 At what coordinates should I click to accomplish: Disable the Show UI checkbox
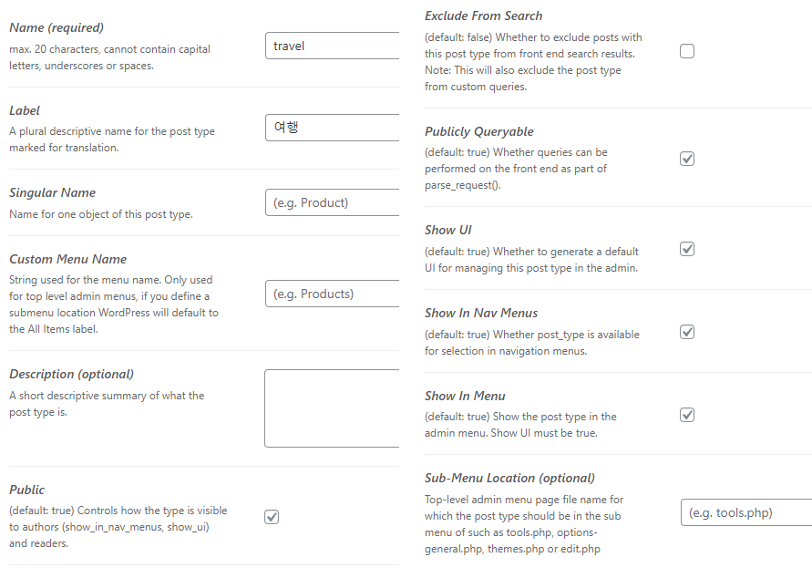pos(686,249)
